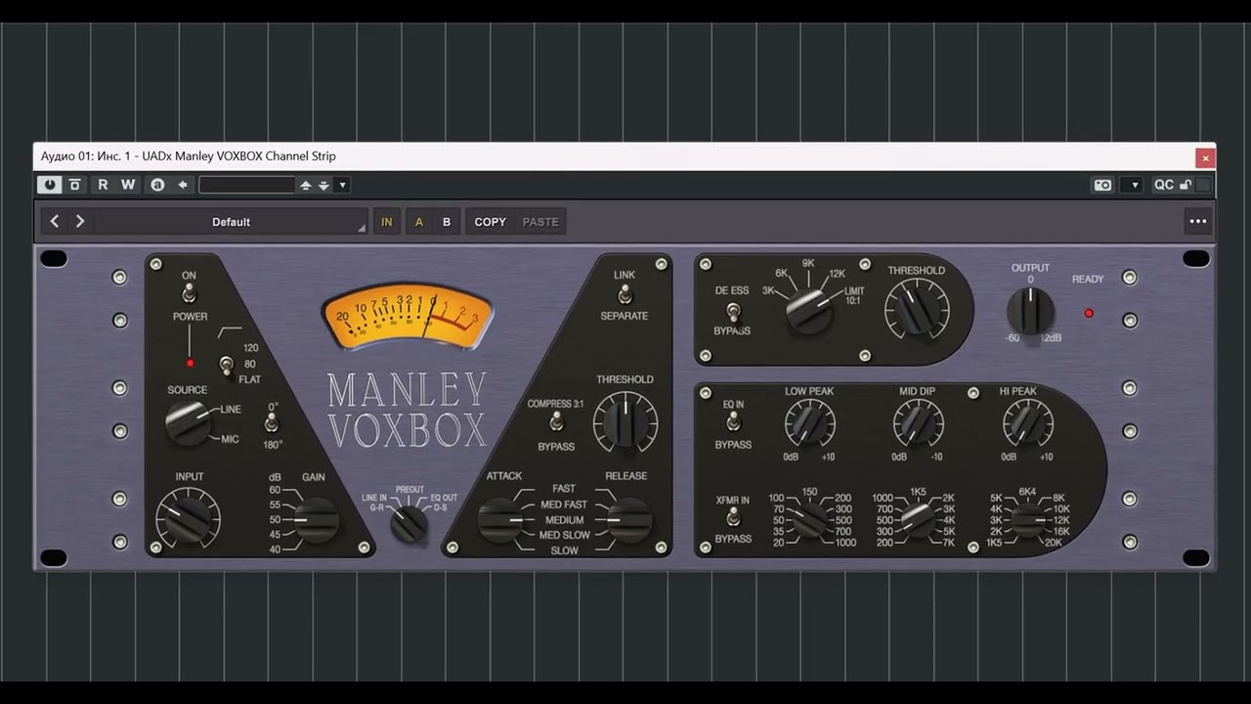Show Quick Controls QC button
This screenshot has height=704, width=1251.
tap(1163, 185)
